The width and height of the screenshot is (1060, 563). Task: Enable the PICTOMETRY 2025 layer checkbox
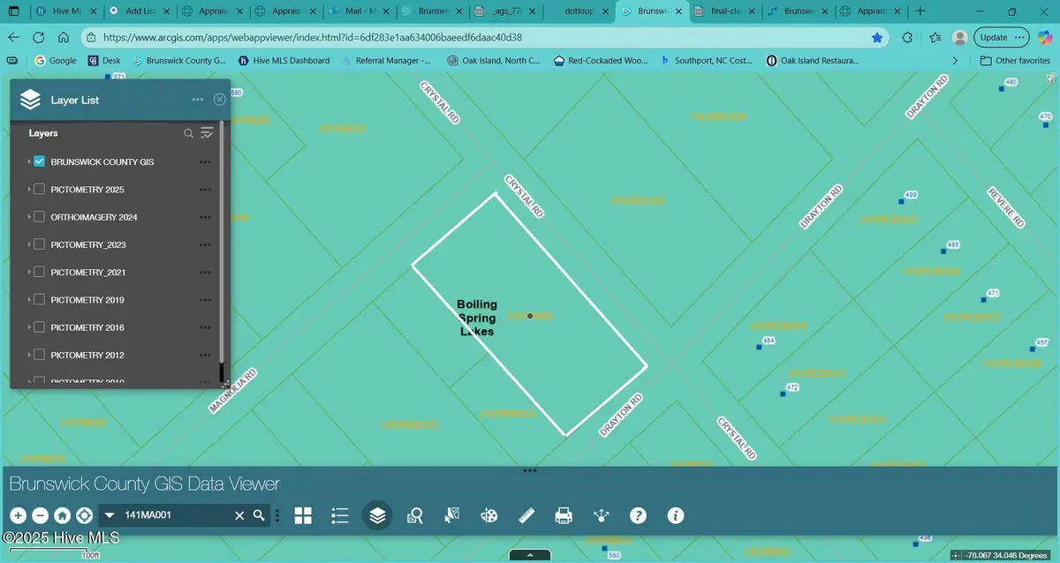(x=40, y=190)
